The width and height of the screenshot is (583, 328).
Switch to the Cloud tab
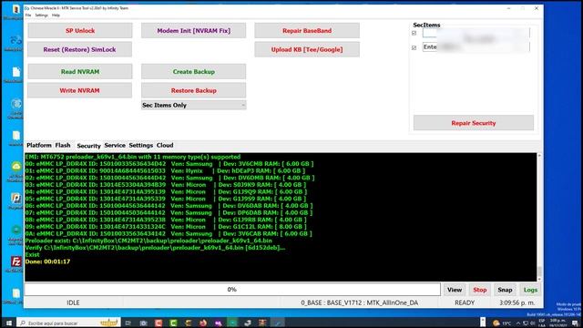[165, 145]
